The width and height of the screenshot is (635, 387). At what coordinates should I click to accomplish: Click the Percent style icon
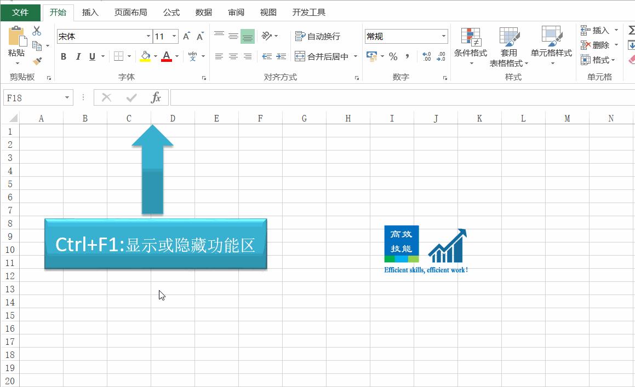[392, 56]
